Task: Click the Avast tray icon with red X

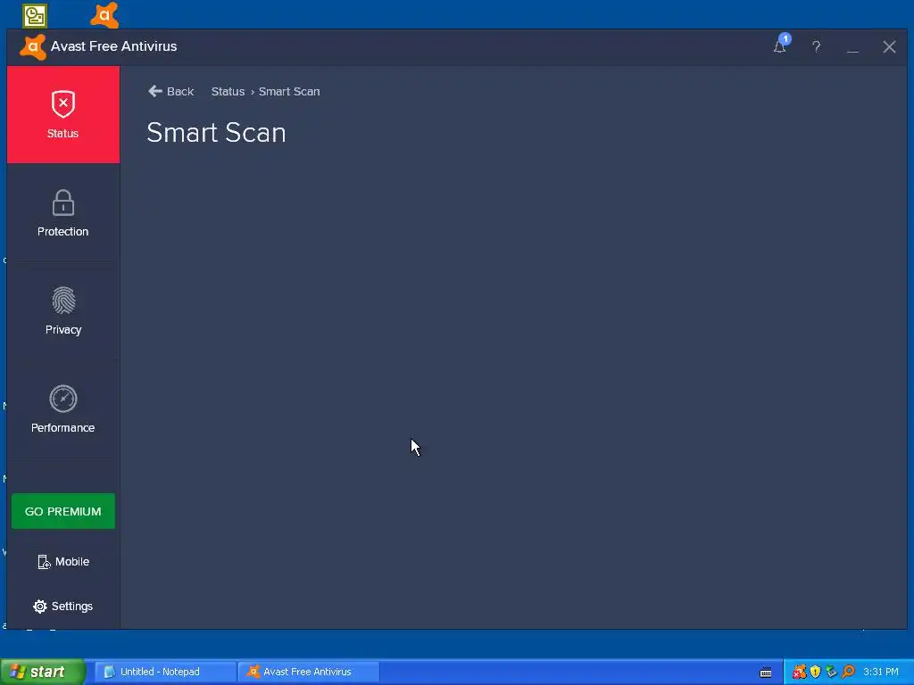Action: (x=799, y=673)
